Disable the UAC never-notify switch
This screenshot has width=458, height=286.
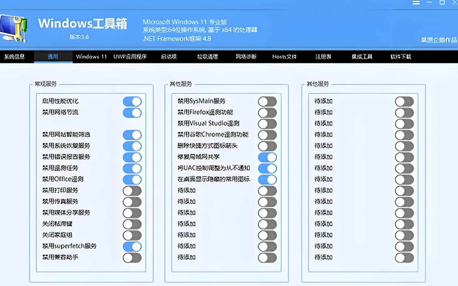(268, 168)
